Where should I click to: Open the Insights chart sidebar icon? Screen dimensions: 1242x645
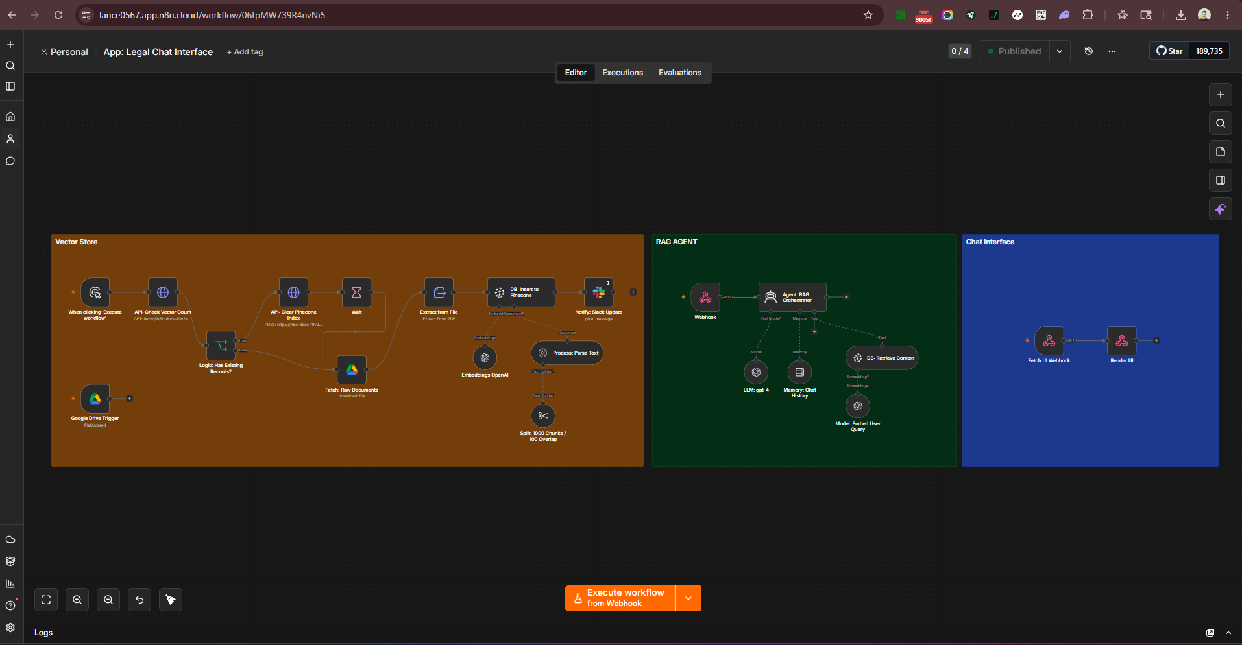click(x=10, y=583)
